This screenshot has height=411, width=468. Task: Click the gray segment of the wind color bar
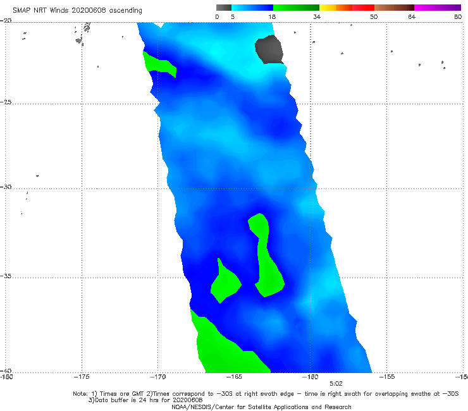(224, 8)
